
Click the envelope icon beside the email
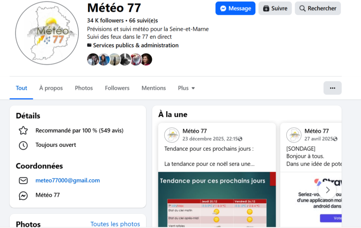pyautogui.click(x=24, y=180)
